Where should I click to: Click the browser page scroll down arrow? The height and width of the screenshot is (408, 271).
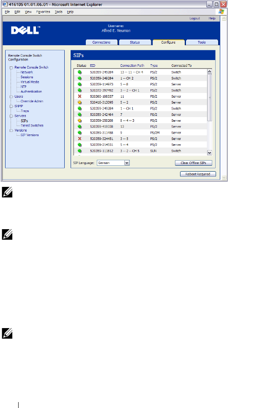click(224, 178)
